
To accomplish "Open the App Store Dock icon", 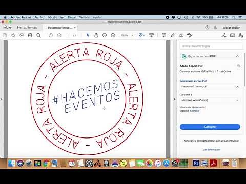I will pos(166,163).
